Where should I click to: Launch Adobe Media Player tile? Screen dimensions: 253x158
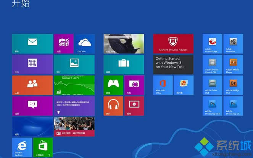pyautogui.click(x=233, y=65)
